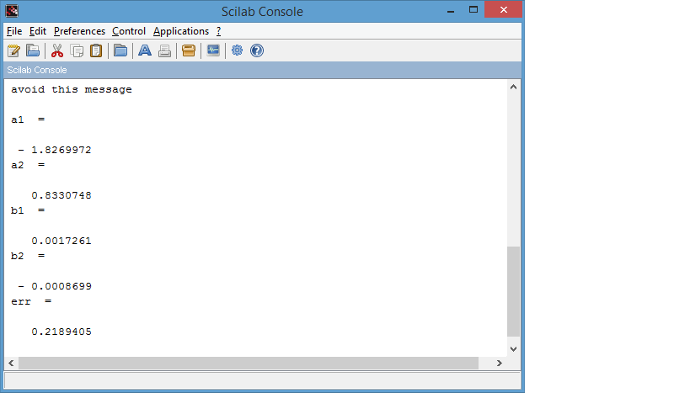Click the Open file folder icon
Viewport: 690px width, 393px height.
pyautogui.click(x=33, y=50)
